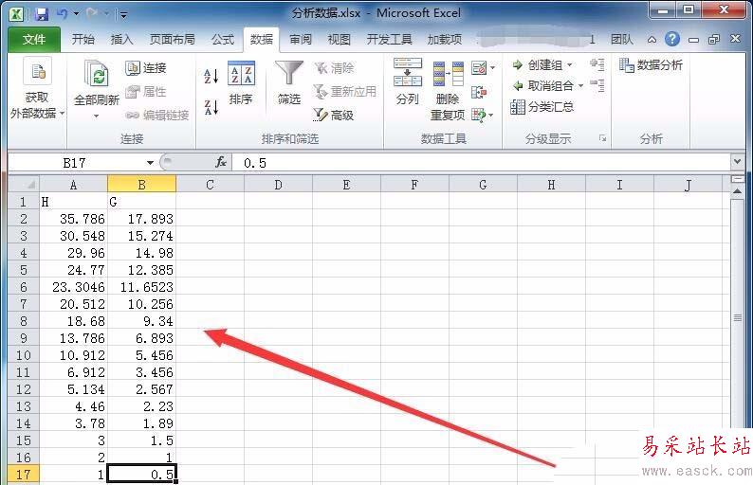This screenshot has width=753, height=485.
Task: Click the Name Box showing B17
Action: point(76,163)
